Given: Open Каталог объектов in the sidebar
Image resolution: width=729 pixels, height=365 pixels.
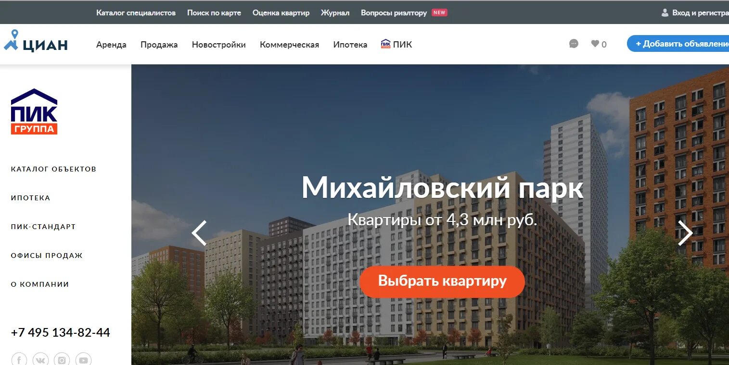Looking at the screenshot, I should [54, 169].
